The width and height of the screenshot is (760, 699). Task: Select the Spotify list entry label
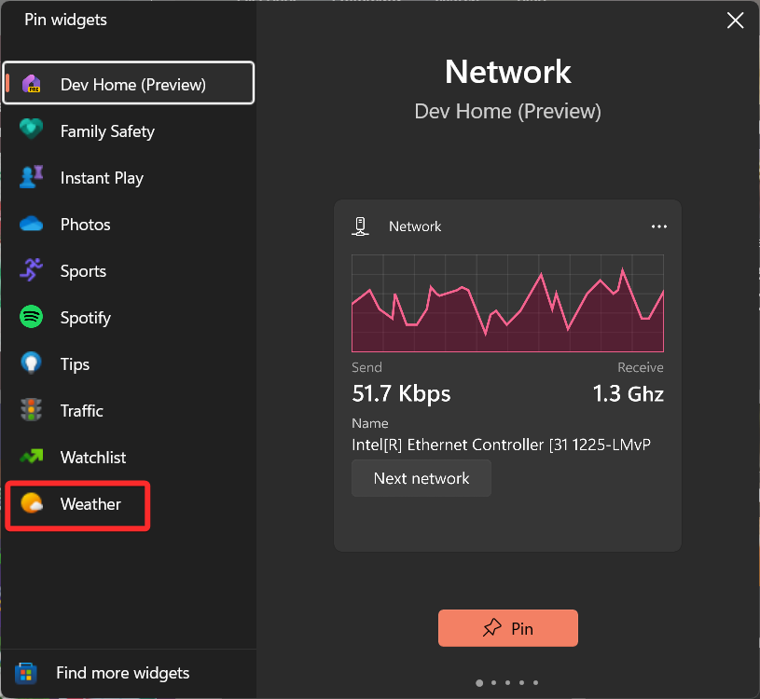86,318
